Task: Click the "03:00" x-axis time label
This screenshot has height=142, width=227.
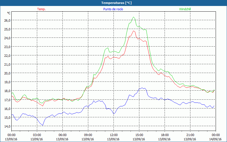Action: 37,135
